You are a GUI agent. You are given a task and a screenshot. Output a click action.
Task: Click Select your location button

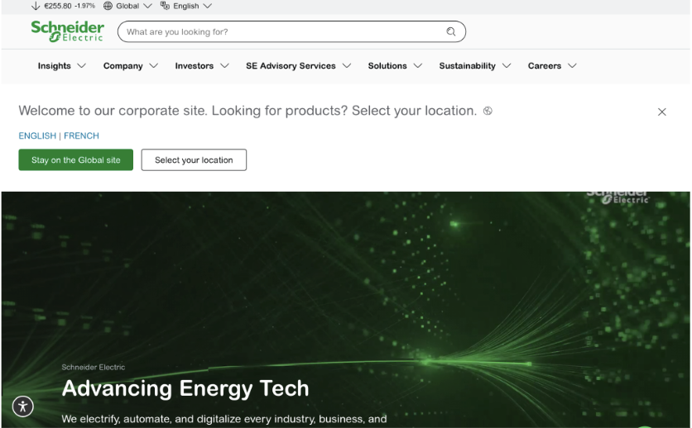coord(194,159)
